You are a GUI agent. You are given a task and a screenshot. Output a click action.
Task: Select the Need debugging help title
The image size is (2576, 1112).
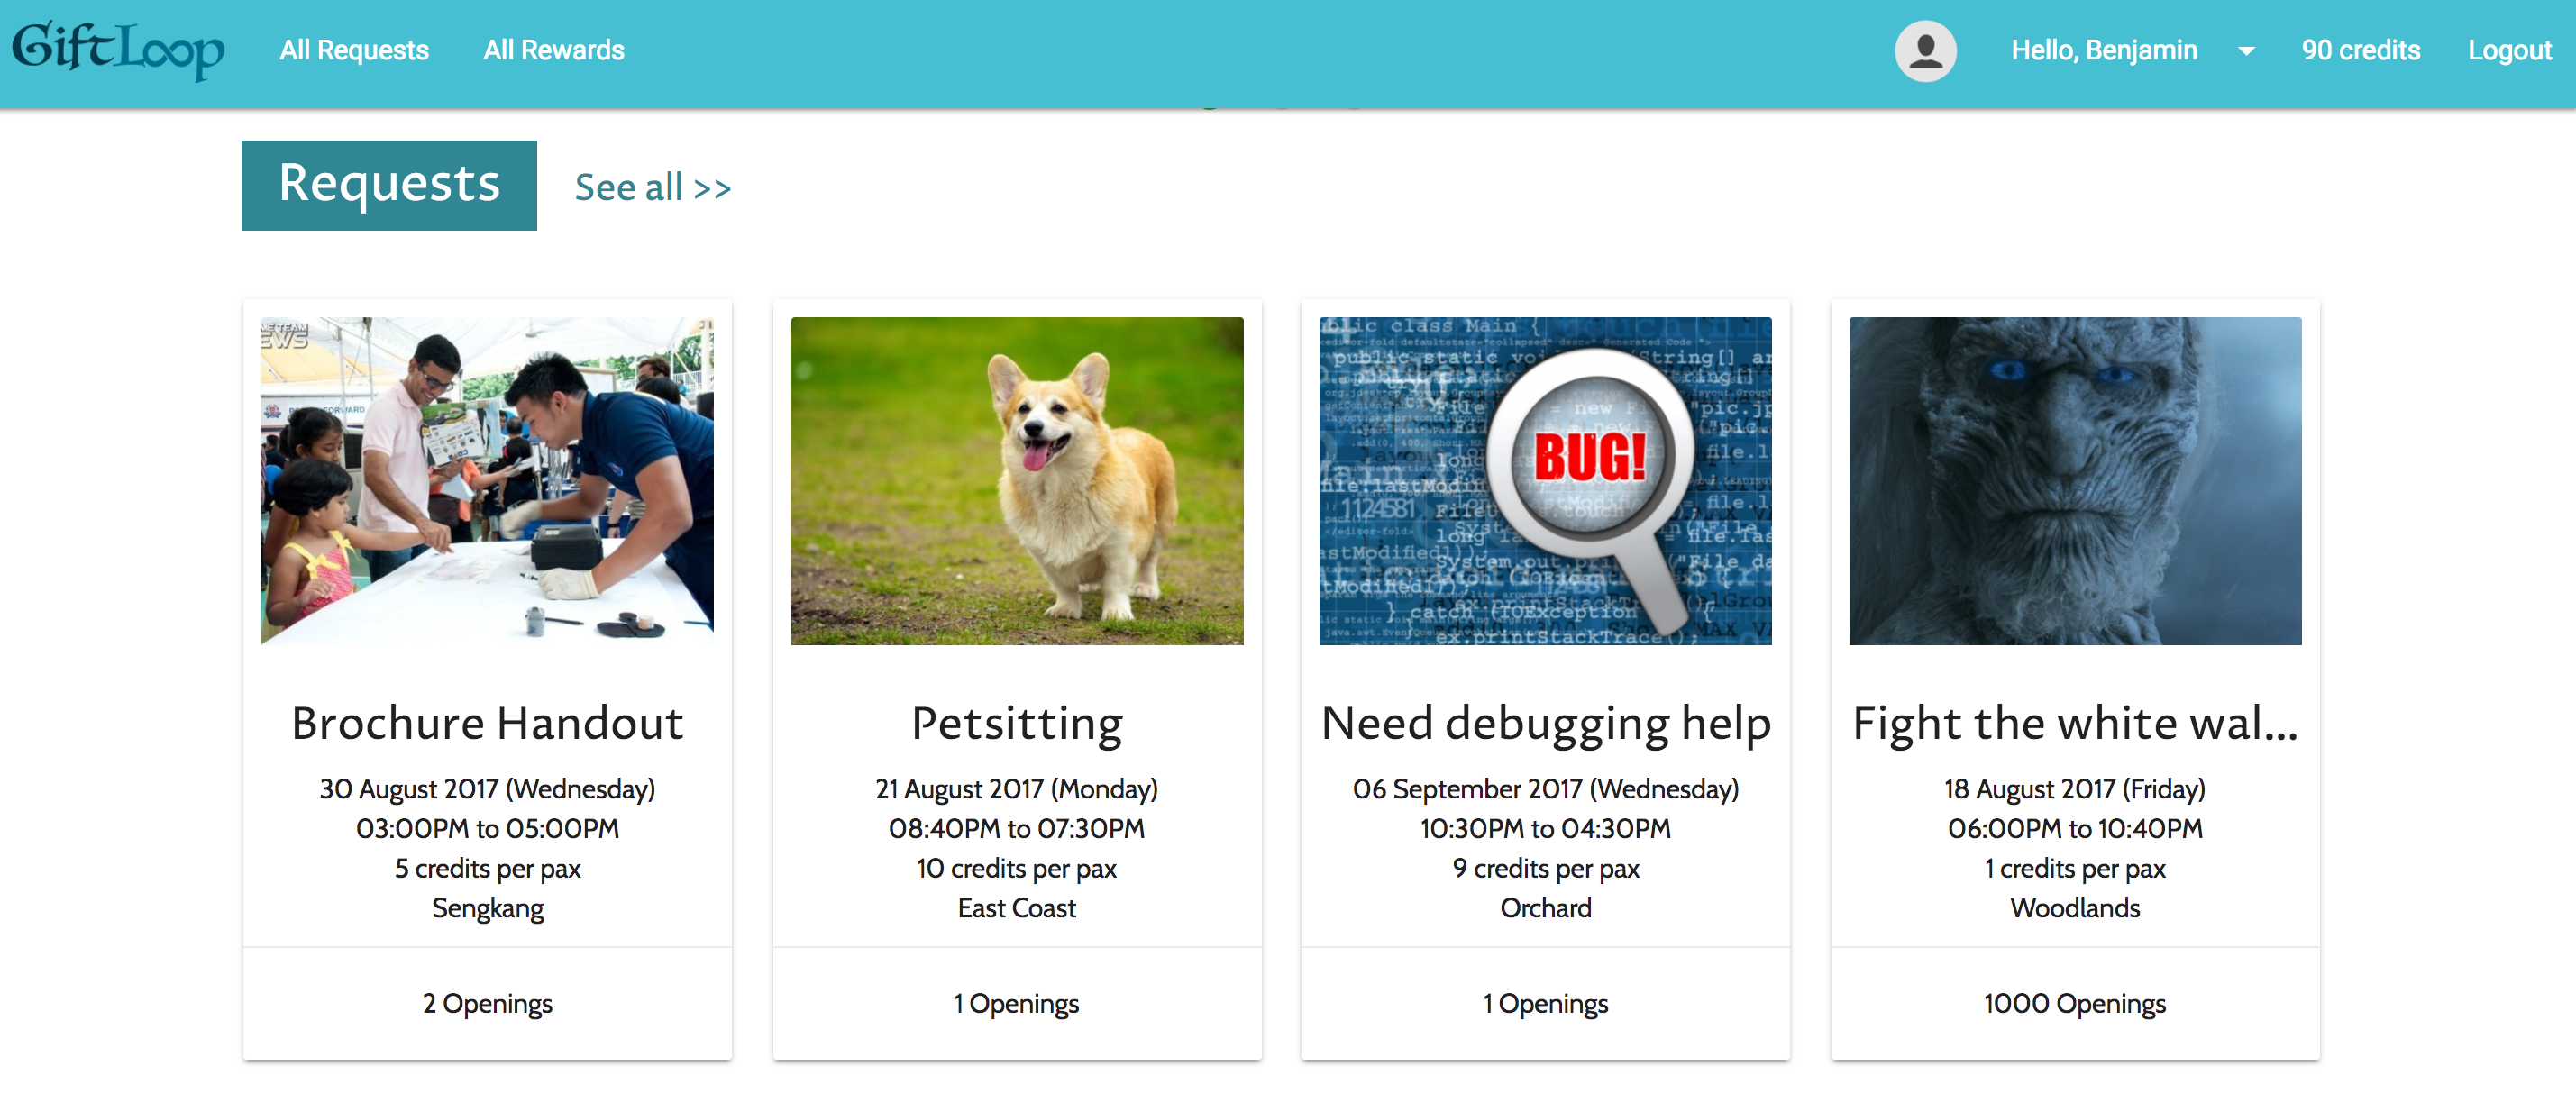[1545, 723]
